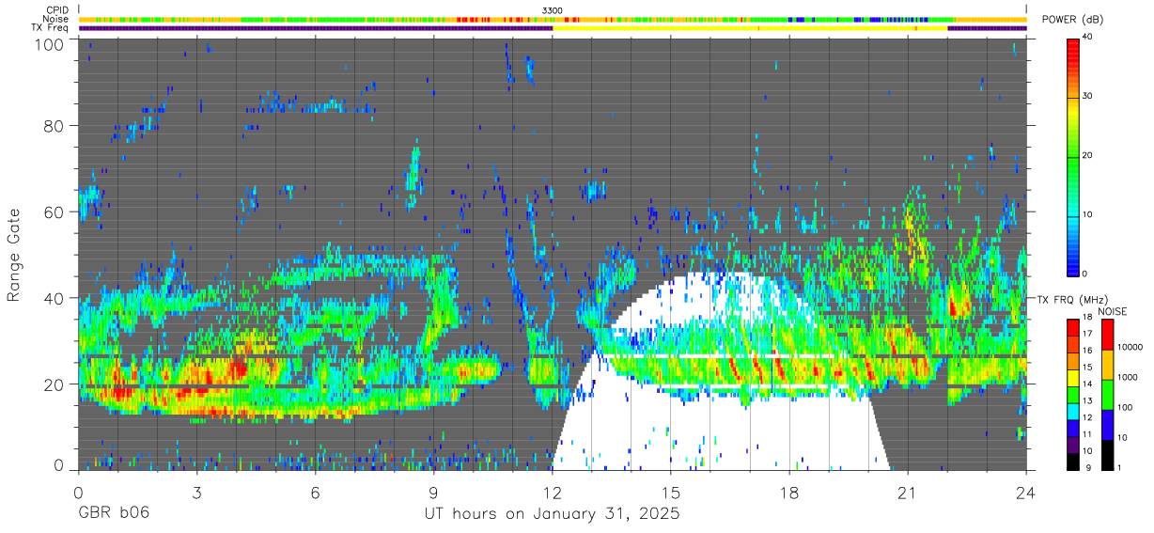The height and width of the screenshot is (533, 1154).
Task: Click the NOISE color scale bar
Action: 1108,393
